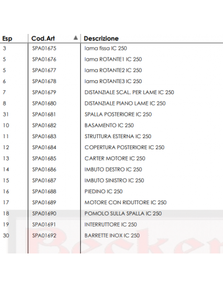The height and width of the screenshot is (288, 223).
Task: Select BARRETTE INOX IC 250 row
Action: pyautogui.click(x=111, y=235)
